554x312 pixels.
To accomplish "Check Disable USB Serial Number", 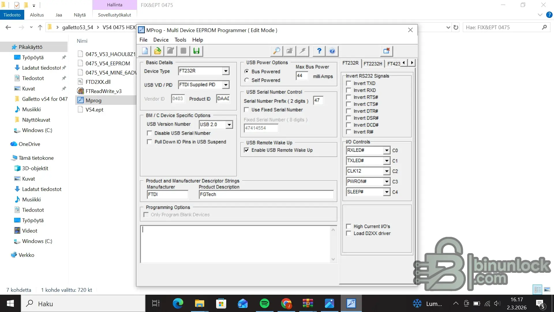I will tap(149, 133).
